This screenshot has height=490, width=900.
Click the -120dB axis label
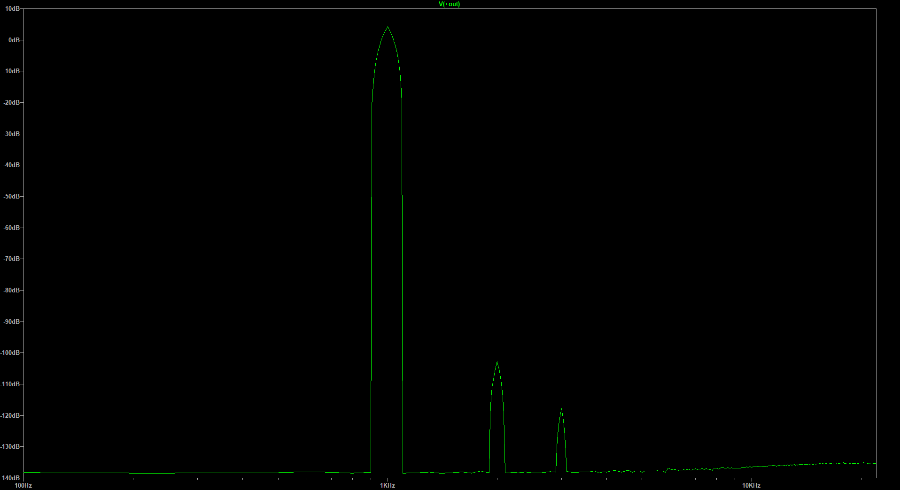(10, 416)
